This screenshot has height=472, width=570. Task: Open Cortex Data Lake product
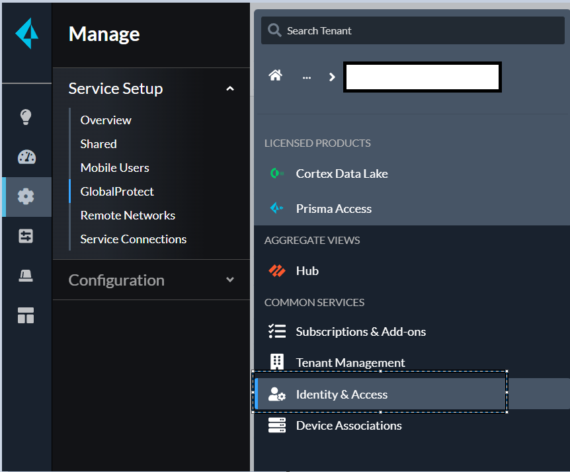pos(342,174)
